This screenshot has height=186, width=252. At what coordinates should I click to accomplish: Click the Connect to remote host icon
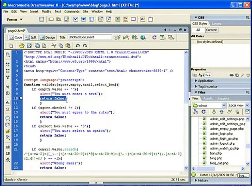coord(196,112)
